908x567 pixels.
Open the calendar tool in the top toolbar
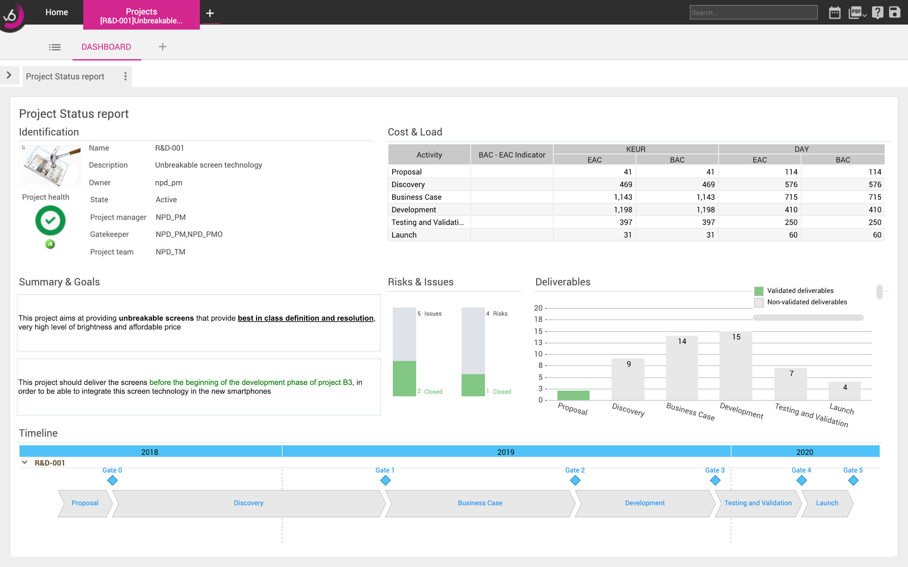point(835,12)
